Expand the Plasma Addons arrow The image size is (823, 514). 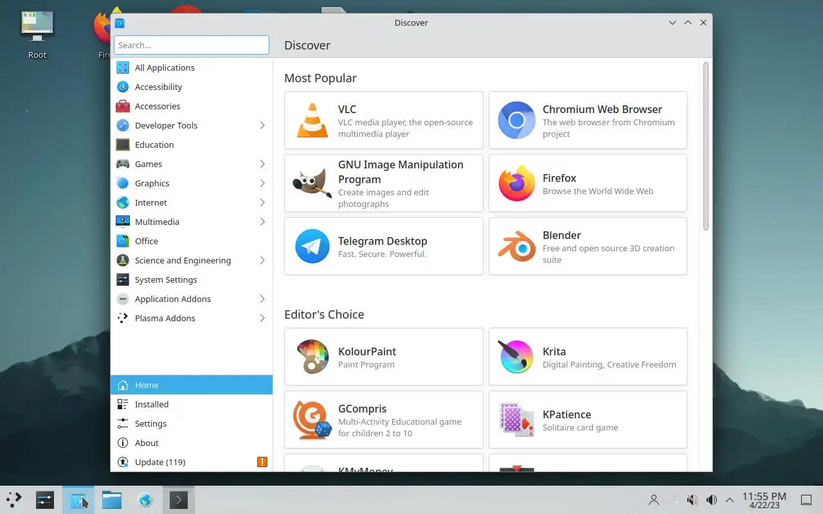click(262, 318)
